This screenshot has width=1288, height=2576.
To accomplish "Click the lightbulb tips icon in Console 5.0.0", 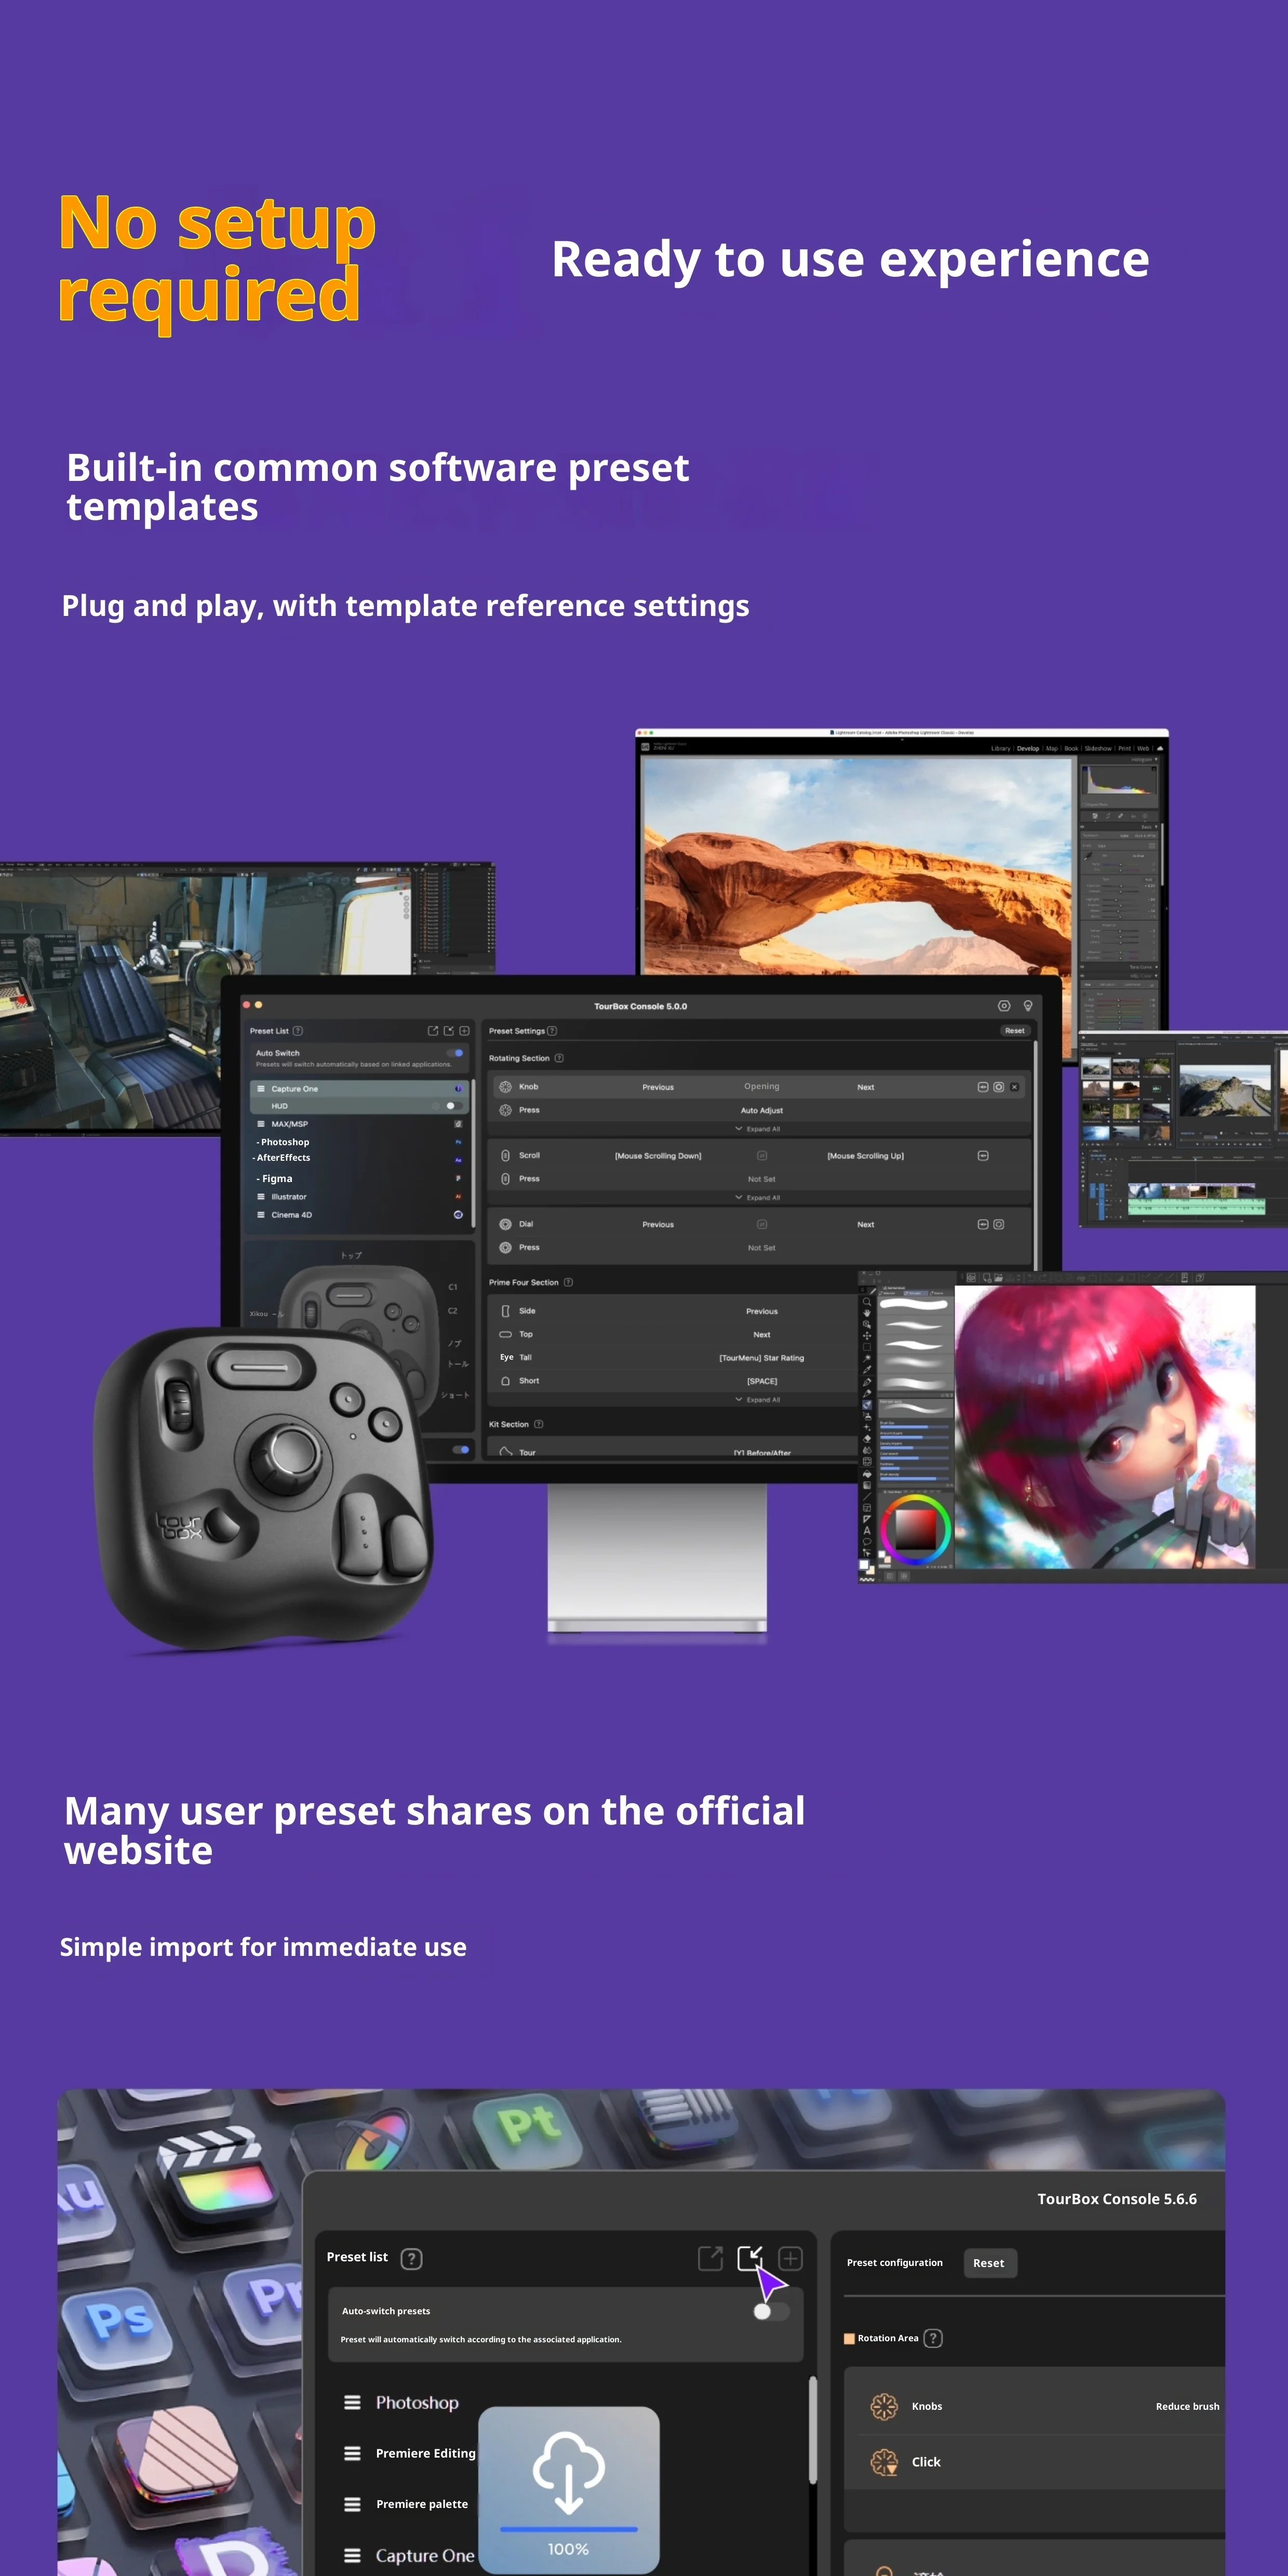I will [x=1028, y=1006].
